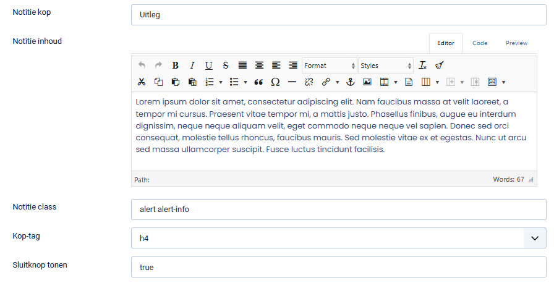The image size is (554, 288).
Task: Click the Notitie kop input field
Action: tap(338, 15)
